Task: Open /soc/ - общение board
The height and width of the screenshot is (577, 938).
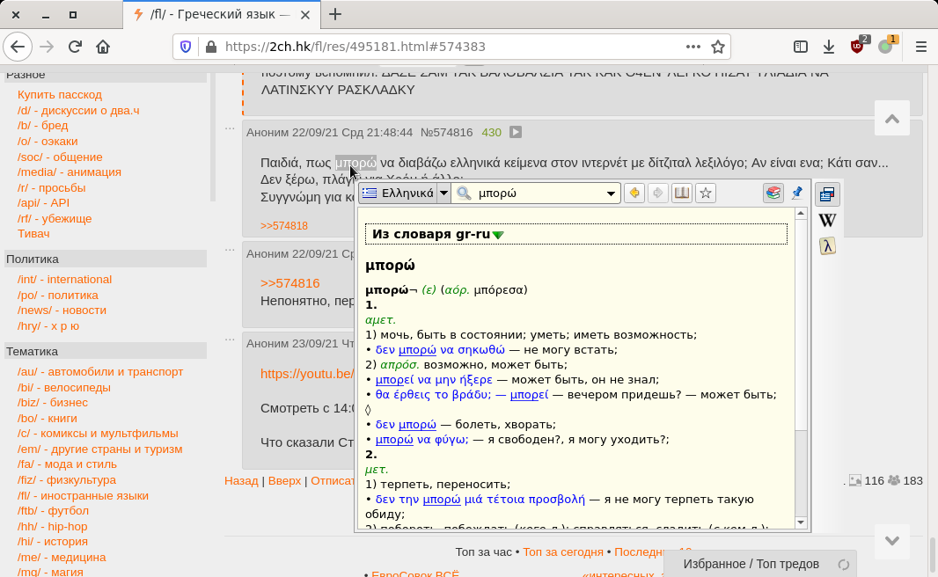Action: tap(60, 157)
